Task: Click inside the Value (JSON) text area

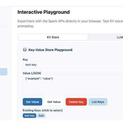Action: click(73, 85)
